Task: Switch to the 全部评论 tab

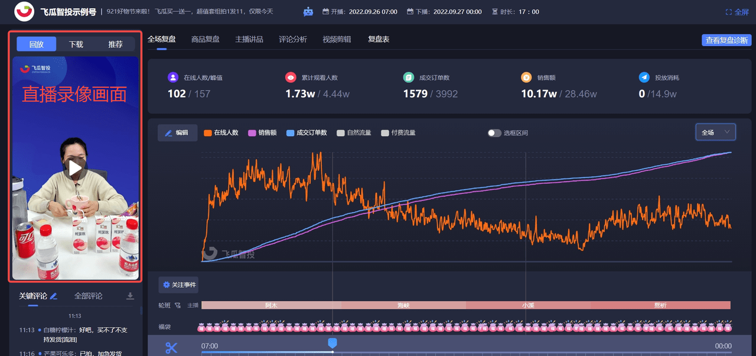Action: 89,296
